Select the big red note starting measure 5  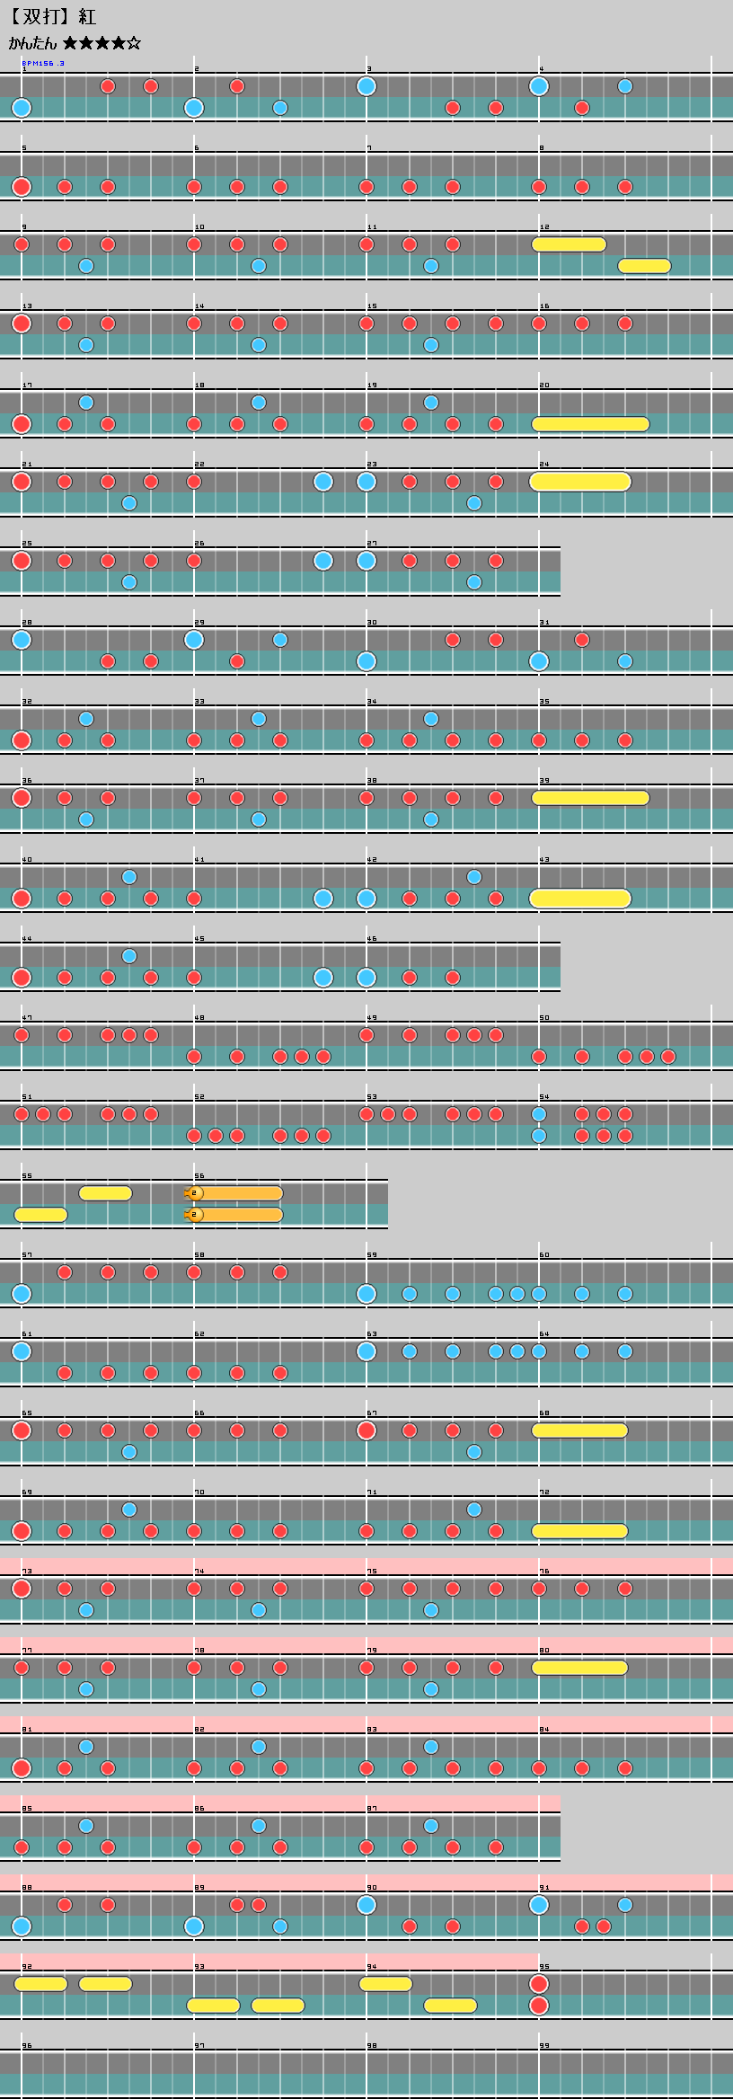pos(22,187)
